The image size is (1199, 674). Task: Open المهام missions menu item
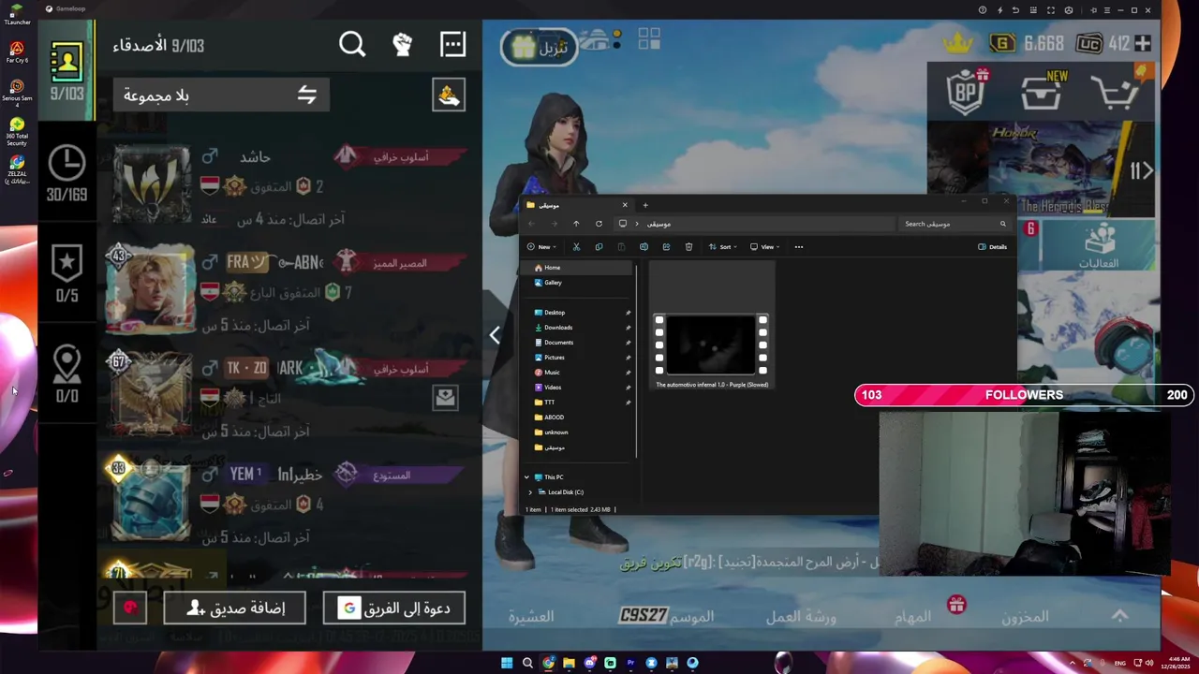[x=913, y=617]
